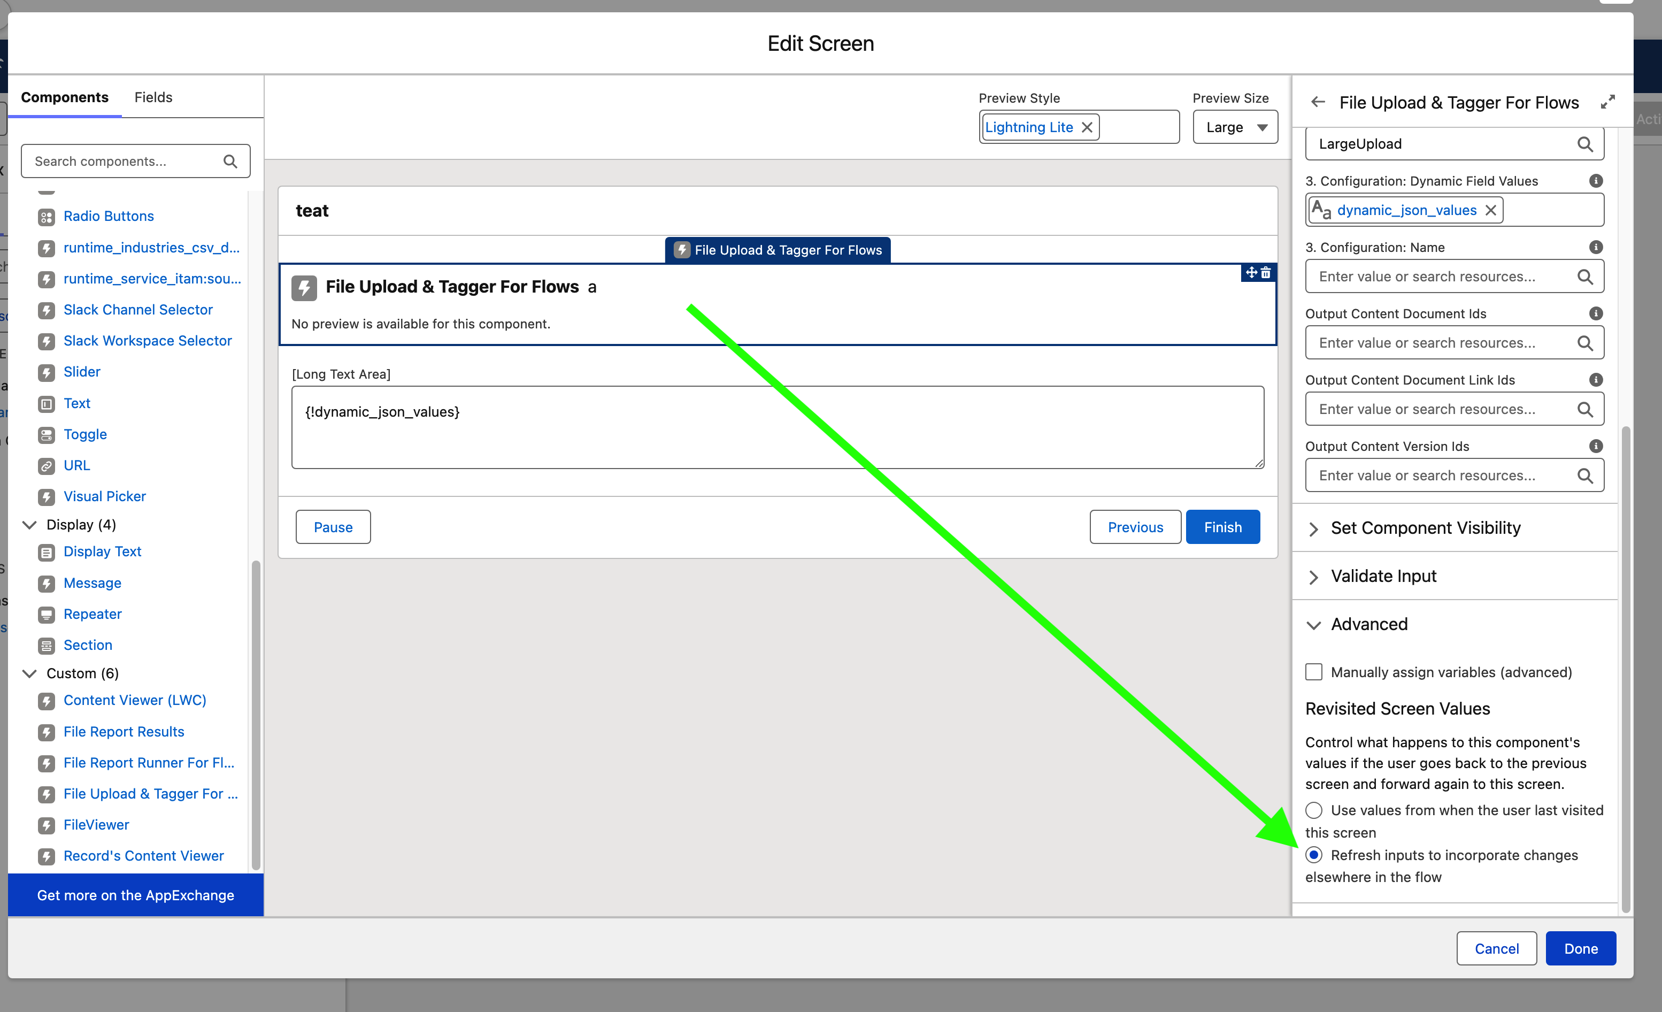Select Refresh inputs to incorporate changes
This screenshot has width=1662, height=1012.
point(1314,855)
